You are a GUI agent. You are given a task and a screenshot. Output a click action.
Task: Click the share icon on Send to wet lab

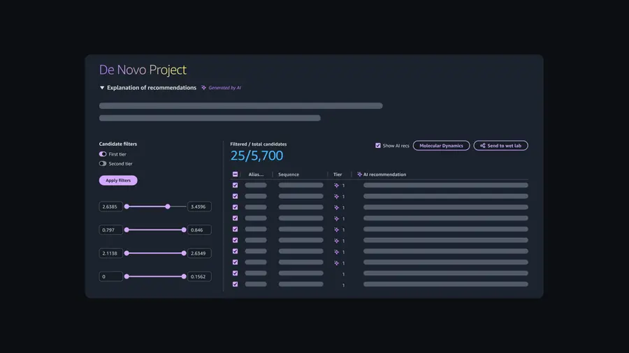point(482,146)
